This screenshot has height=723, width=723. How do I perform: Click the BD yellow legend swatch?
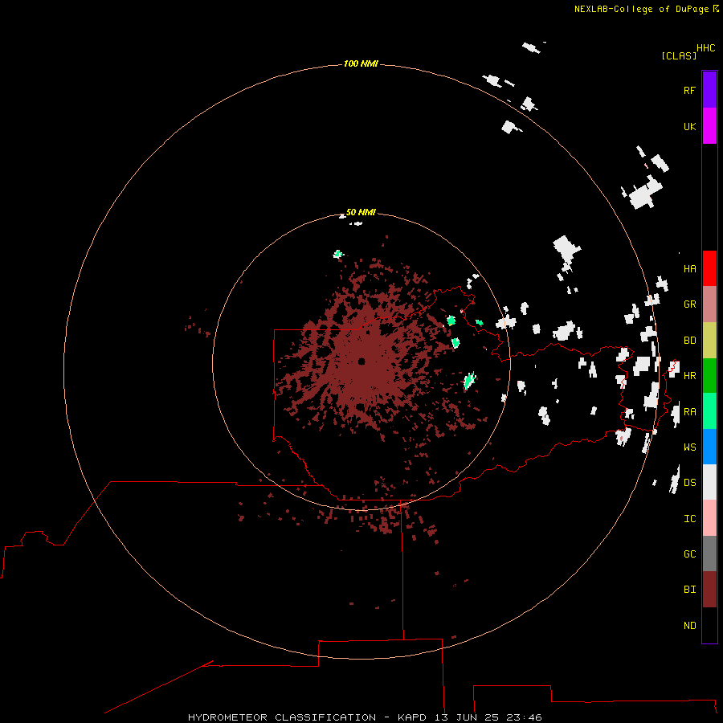point(709,341)
